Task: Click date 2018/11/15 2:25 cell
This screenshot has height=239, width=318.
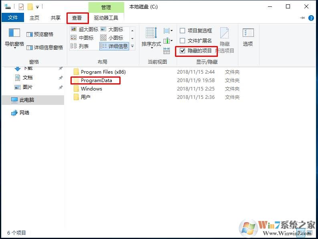Action: click(x=196, y=89)
